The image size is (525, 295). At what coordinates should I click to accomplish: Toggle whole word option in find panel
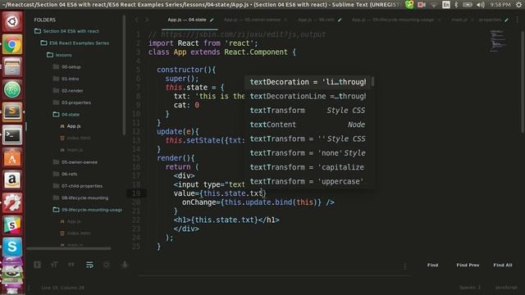(71, 265)
